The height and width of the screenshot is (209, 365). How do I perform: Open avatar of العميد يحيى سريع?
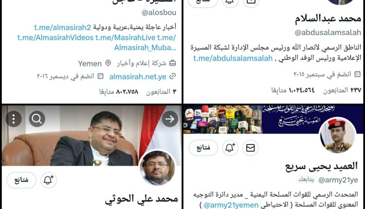point(338,136)
